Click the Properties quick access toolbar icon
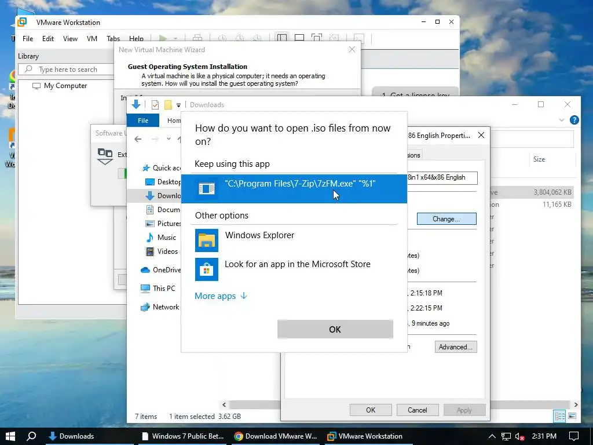 (x=155, y=105)
